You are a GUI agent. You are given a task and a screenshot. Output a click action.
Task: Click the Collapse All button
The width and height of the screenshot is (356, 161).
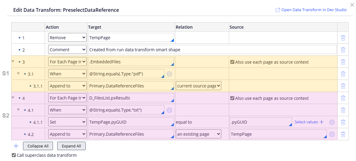click(38, 146)
